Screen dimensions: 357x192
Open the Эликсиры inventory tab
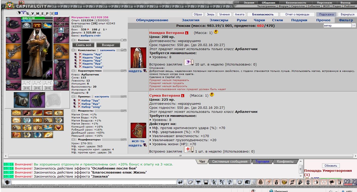coord(219,20)
